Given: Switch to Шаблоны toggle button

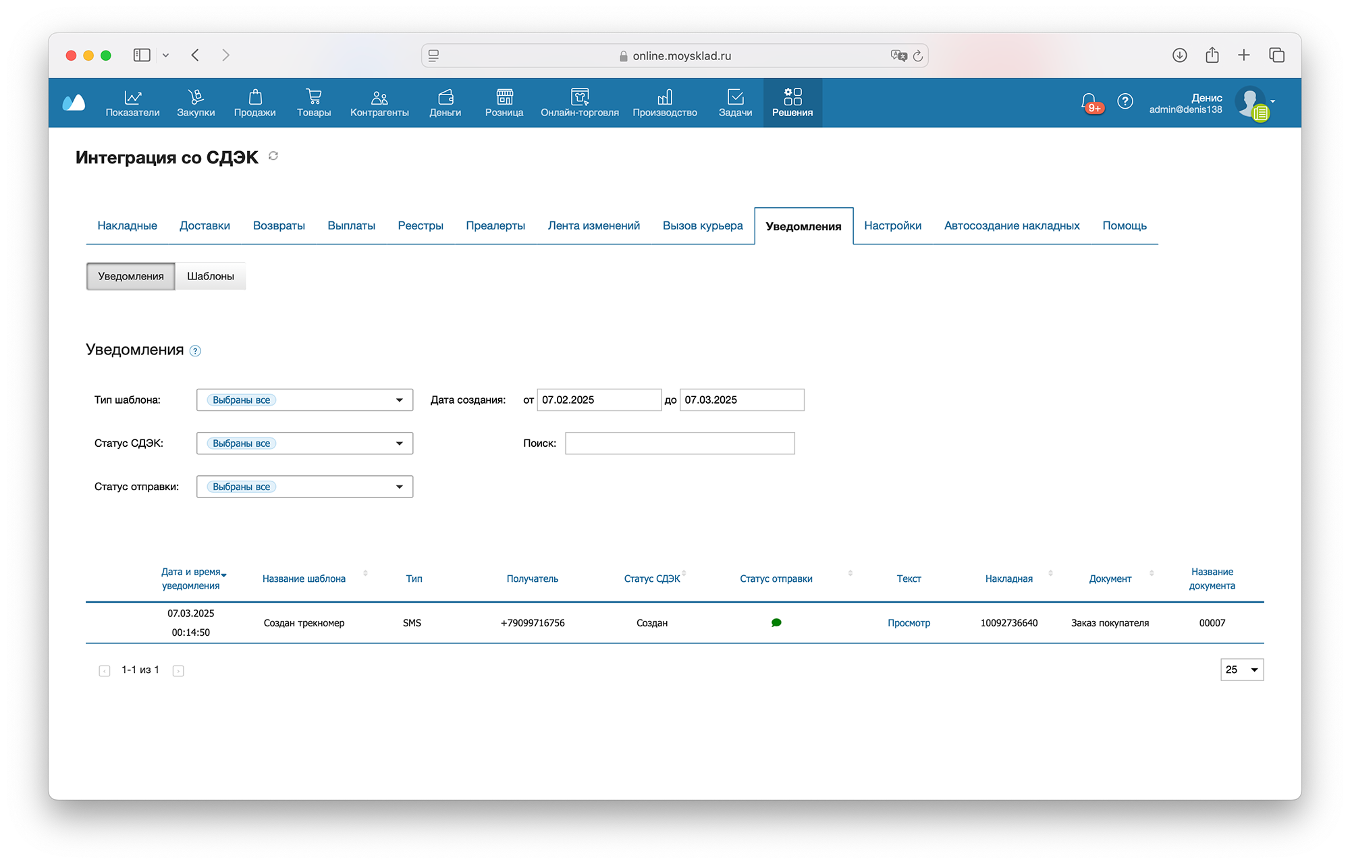Looking at the screenshot, I should 210,276.
